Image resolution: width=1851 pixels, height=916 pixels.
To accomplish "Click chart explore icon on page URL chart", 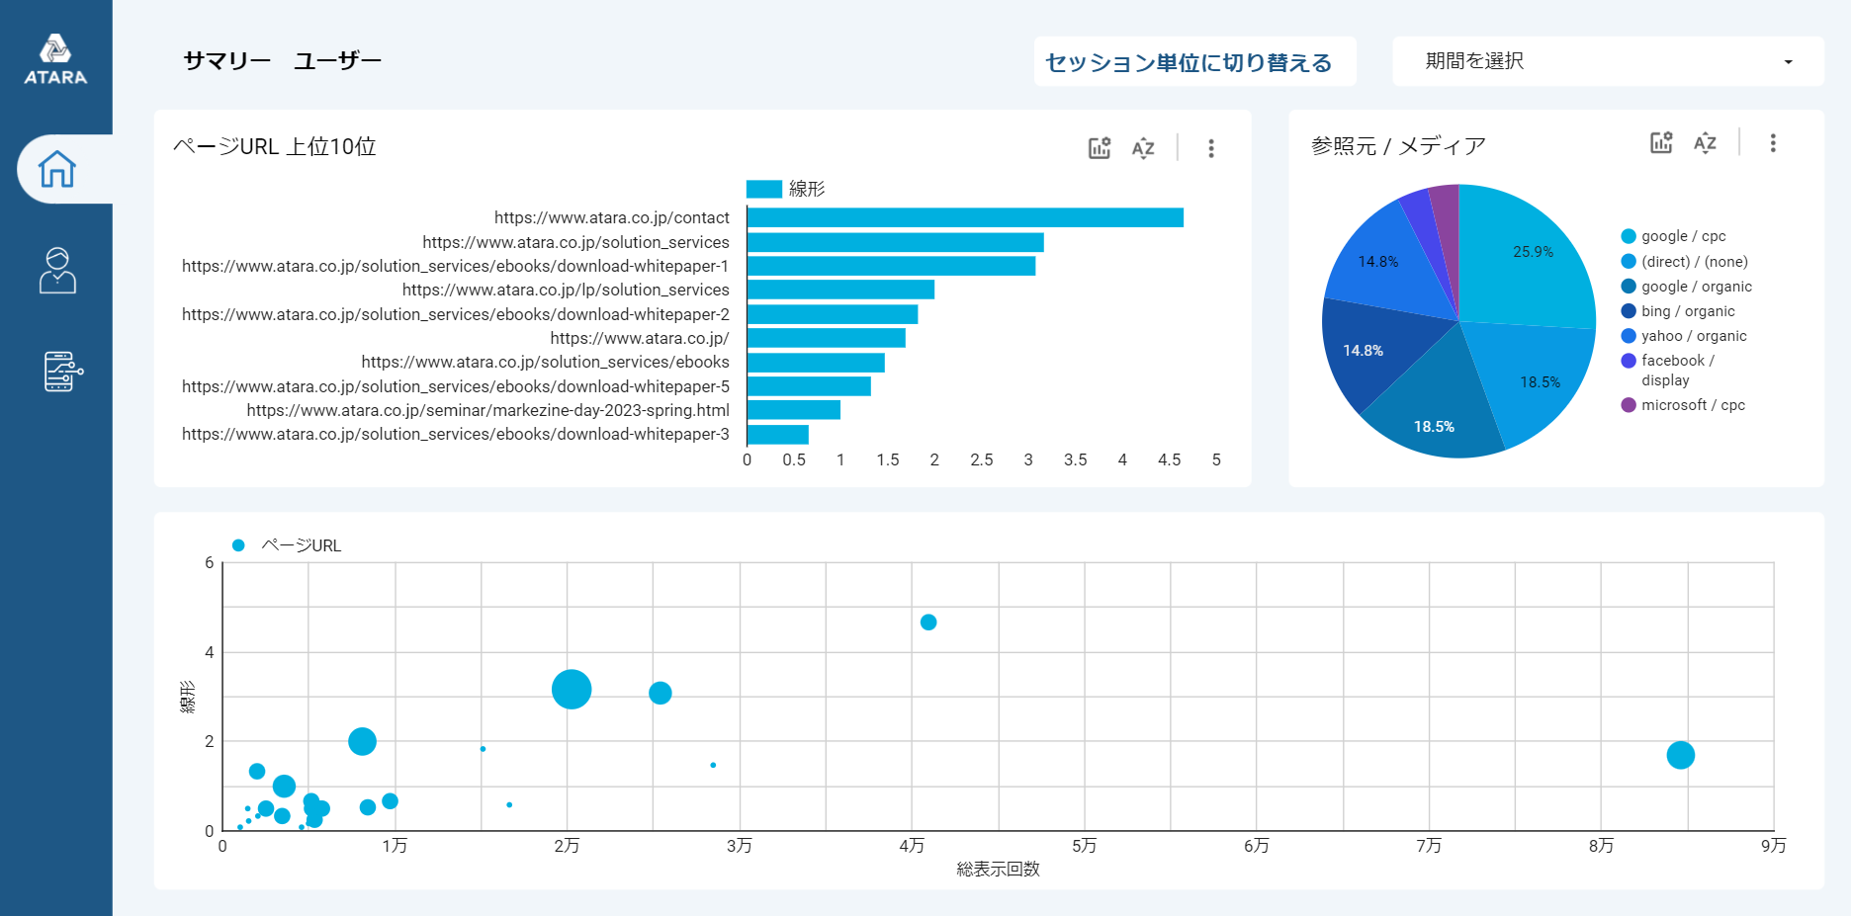I will [1100, 148].
